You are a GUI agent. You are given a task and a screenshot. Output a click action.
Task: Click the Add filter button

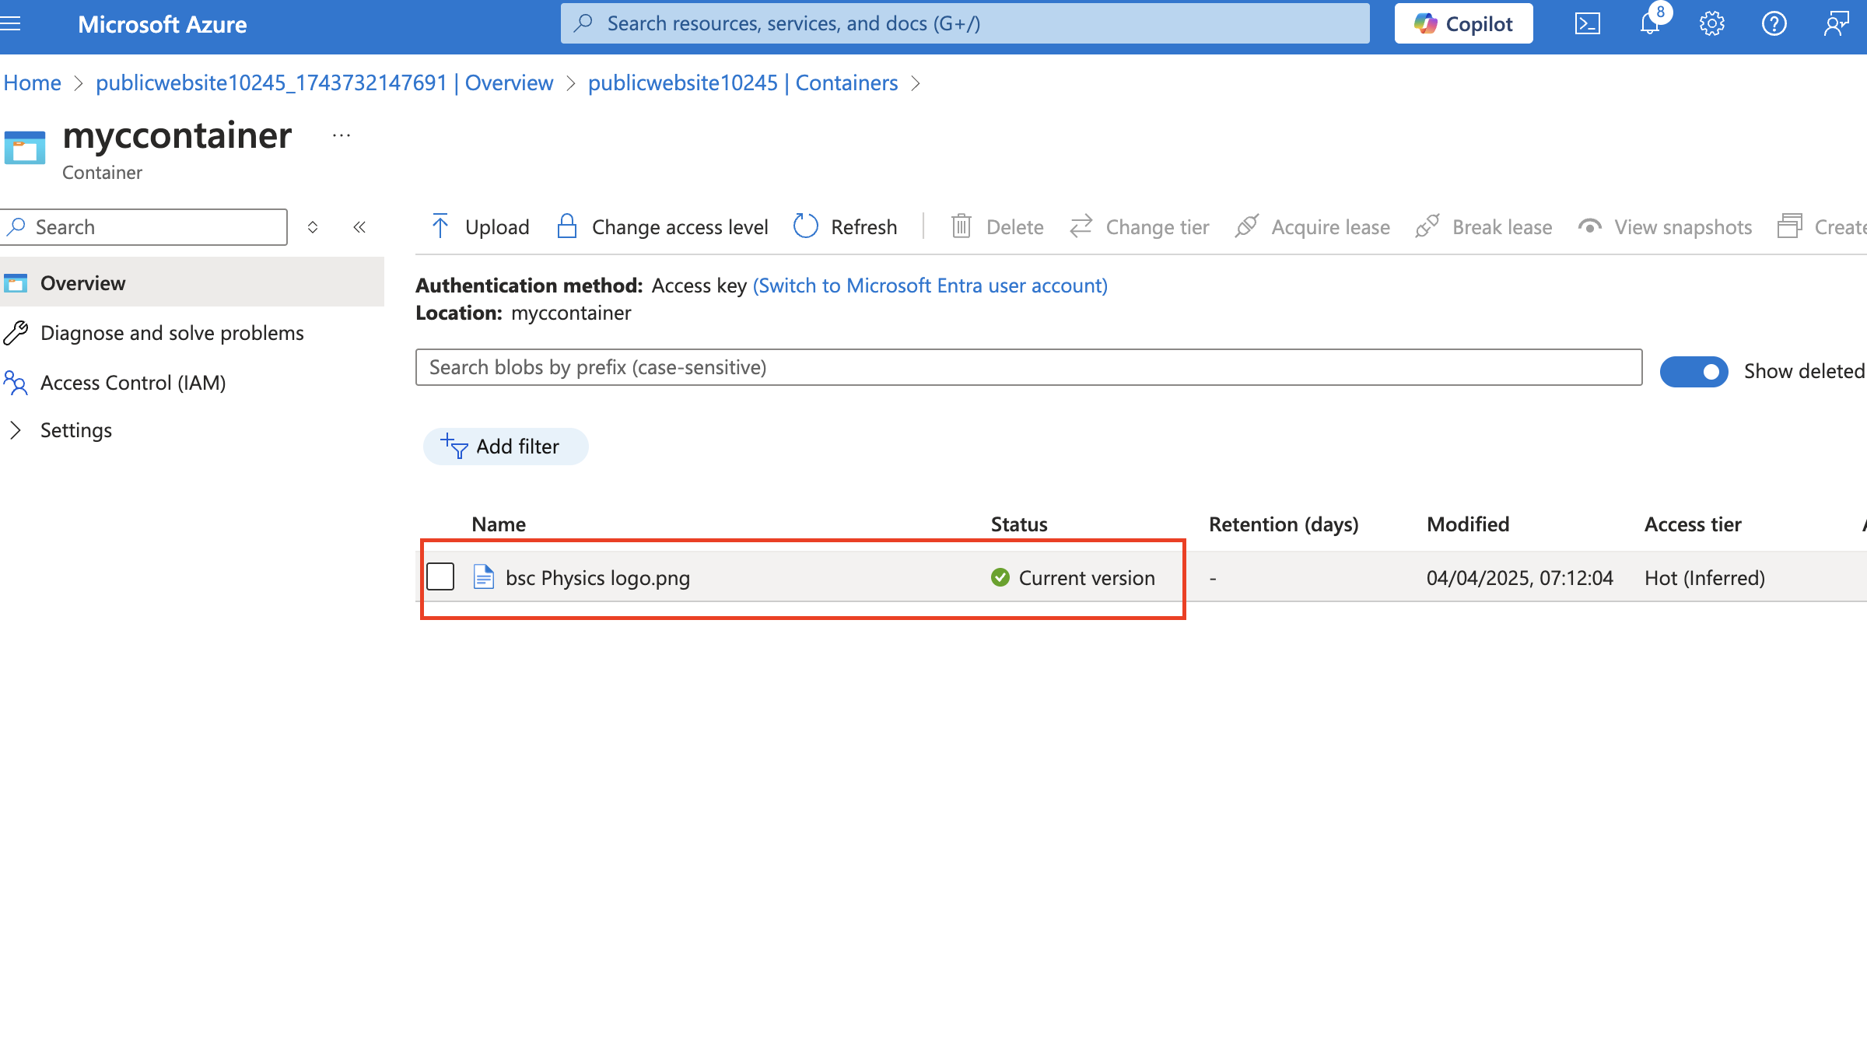[x=506, y=447]
